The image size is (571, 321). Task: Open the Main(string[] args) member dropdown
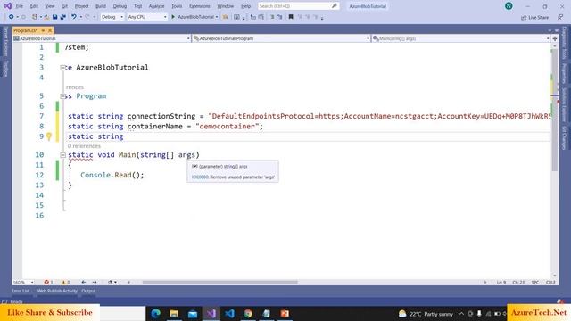460,38
